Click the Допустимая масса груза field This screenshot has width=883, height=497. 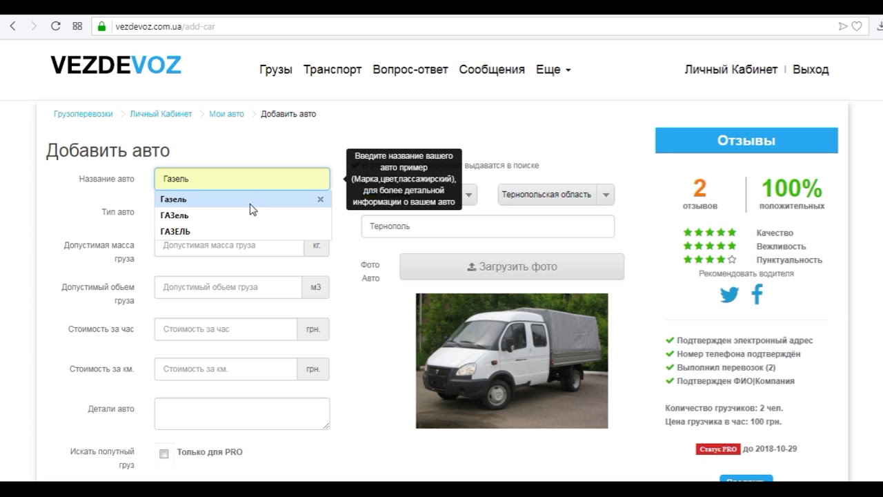(229, 246)
